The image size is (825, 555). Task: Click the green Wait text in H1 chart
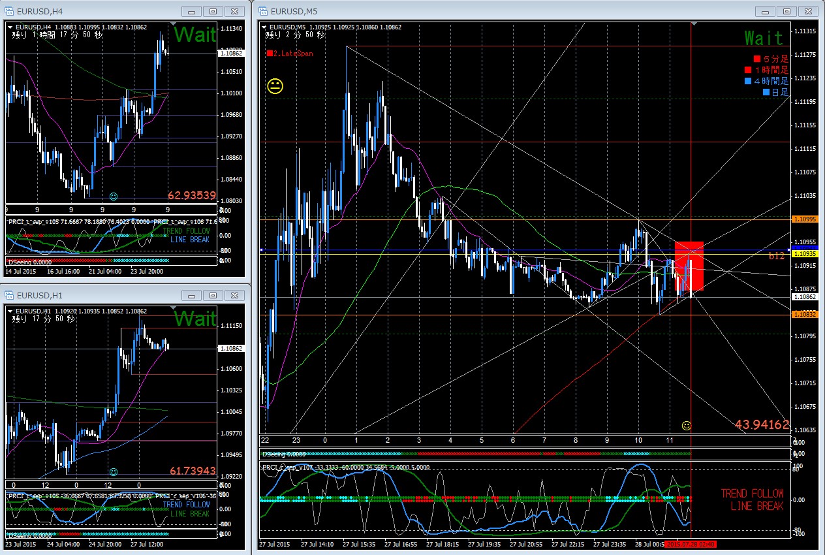pyautogui.click(x=194, y=319)
